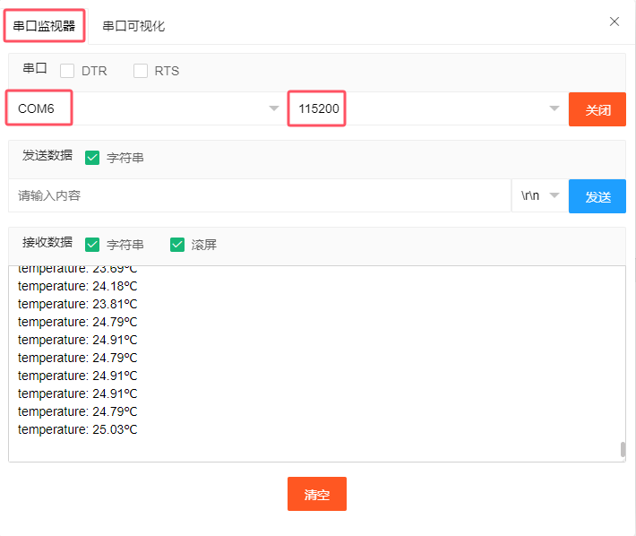The height and width of the screenshot is (536, 636).
Task: Disable the 滚屏 auto-scroll checkbox
Action: (x=177, y=245)
